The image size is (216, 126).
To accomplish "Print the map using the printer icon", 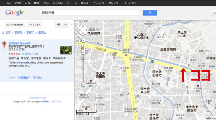I will [x=59, y=25].
